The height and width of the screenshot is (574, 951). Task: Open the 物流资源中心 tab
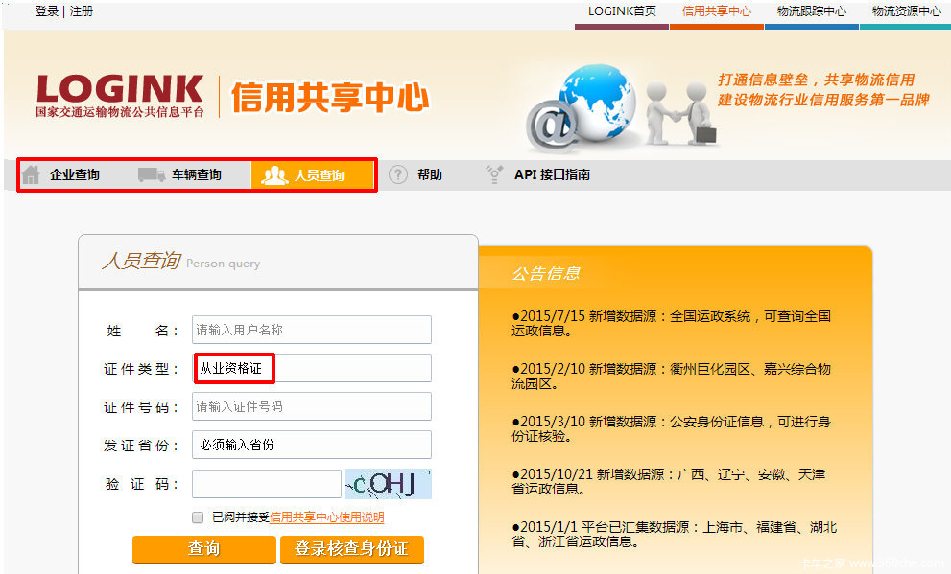click(x=905, y=11)
